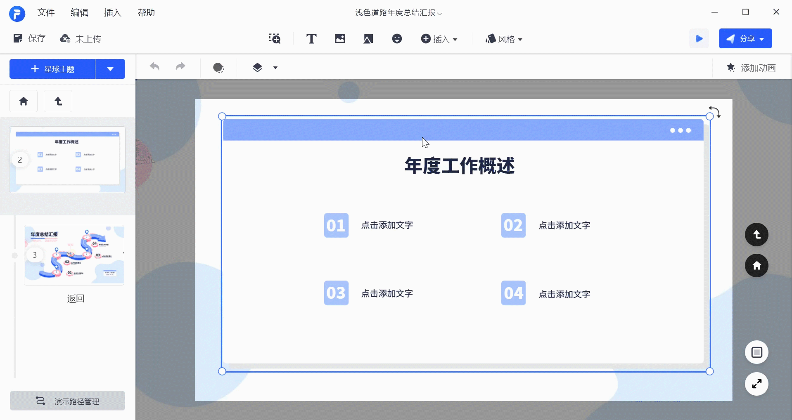Viewport: 792px width, 420px height.
Task: Click the top-left resize handle of the frame
Action: [x=222, y=116]
